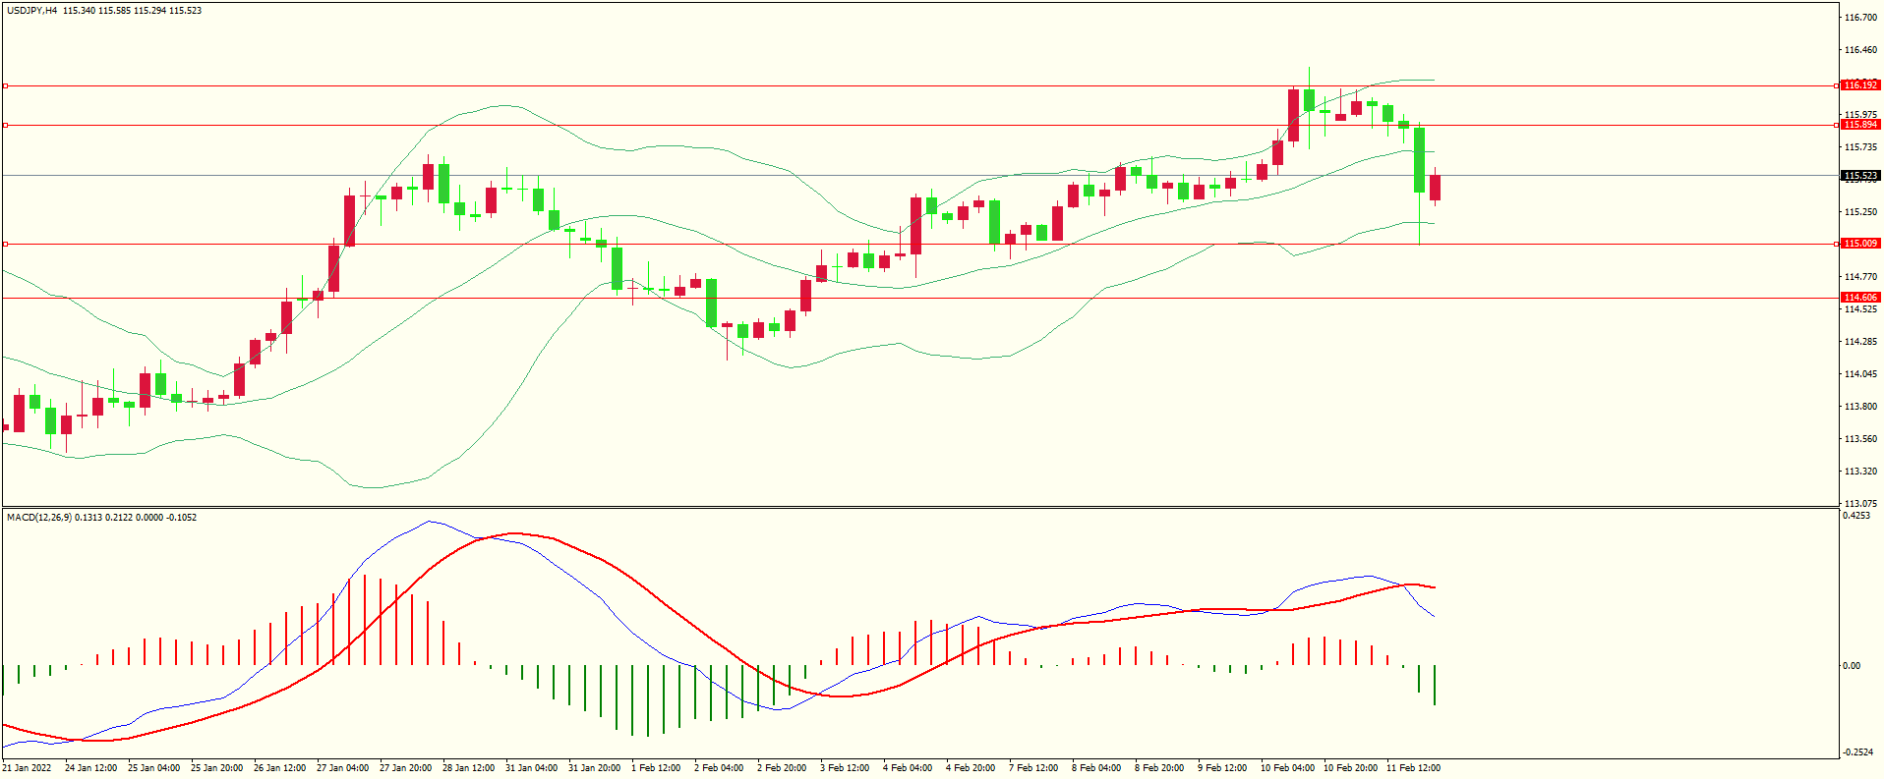
Task: Select the 10 Feb 04:00 time axis label
Action: [x=1287, y=768]
